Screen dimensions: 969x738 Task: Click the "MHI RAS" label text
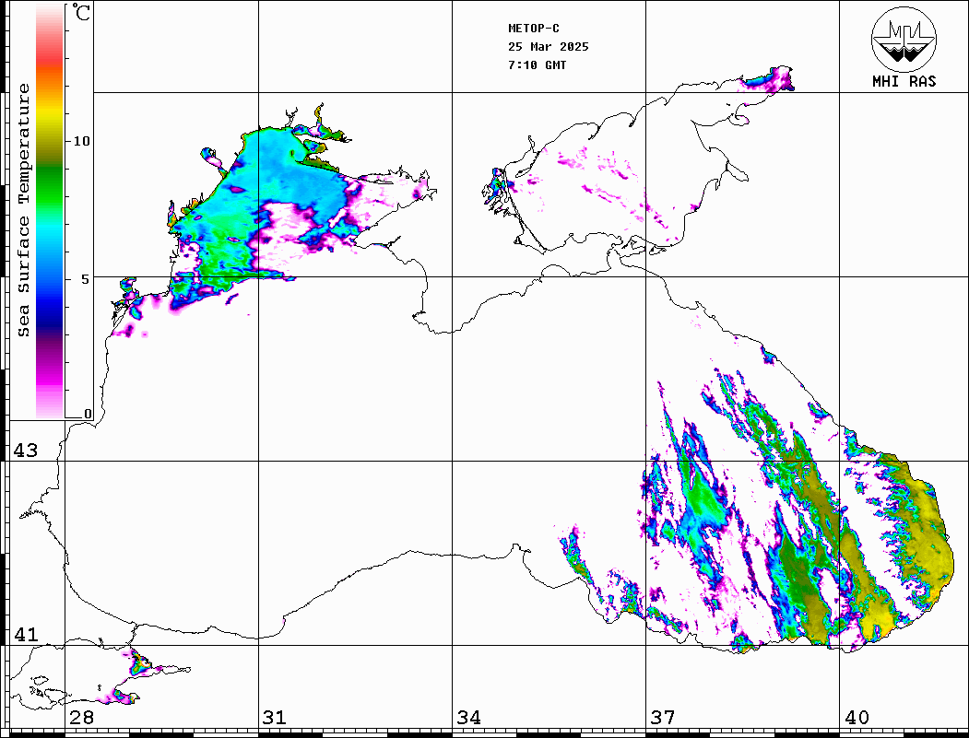click(x=904, y=81)
